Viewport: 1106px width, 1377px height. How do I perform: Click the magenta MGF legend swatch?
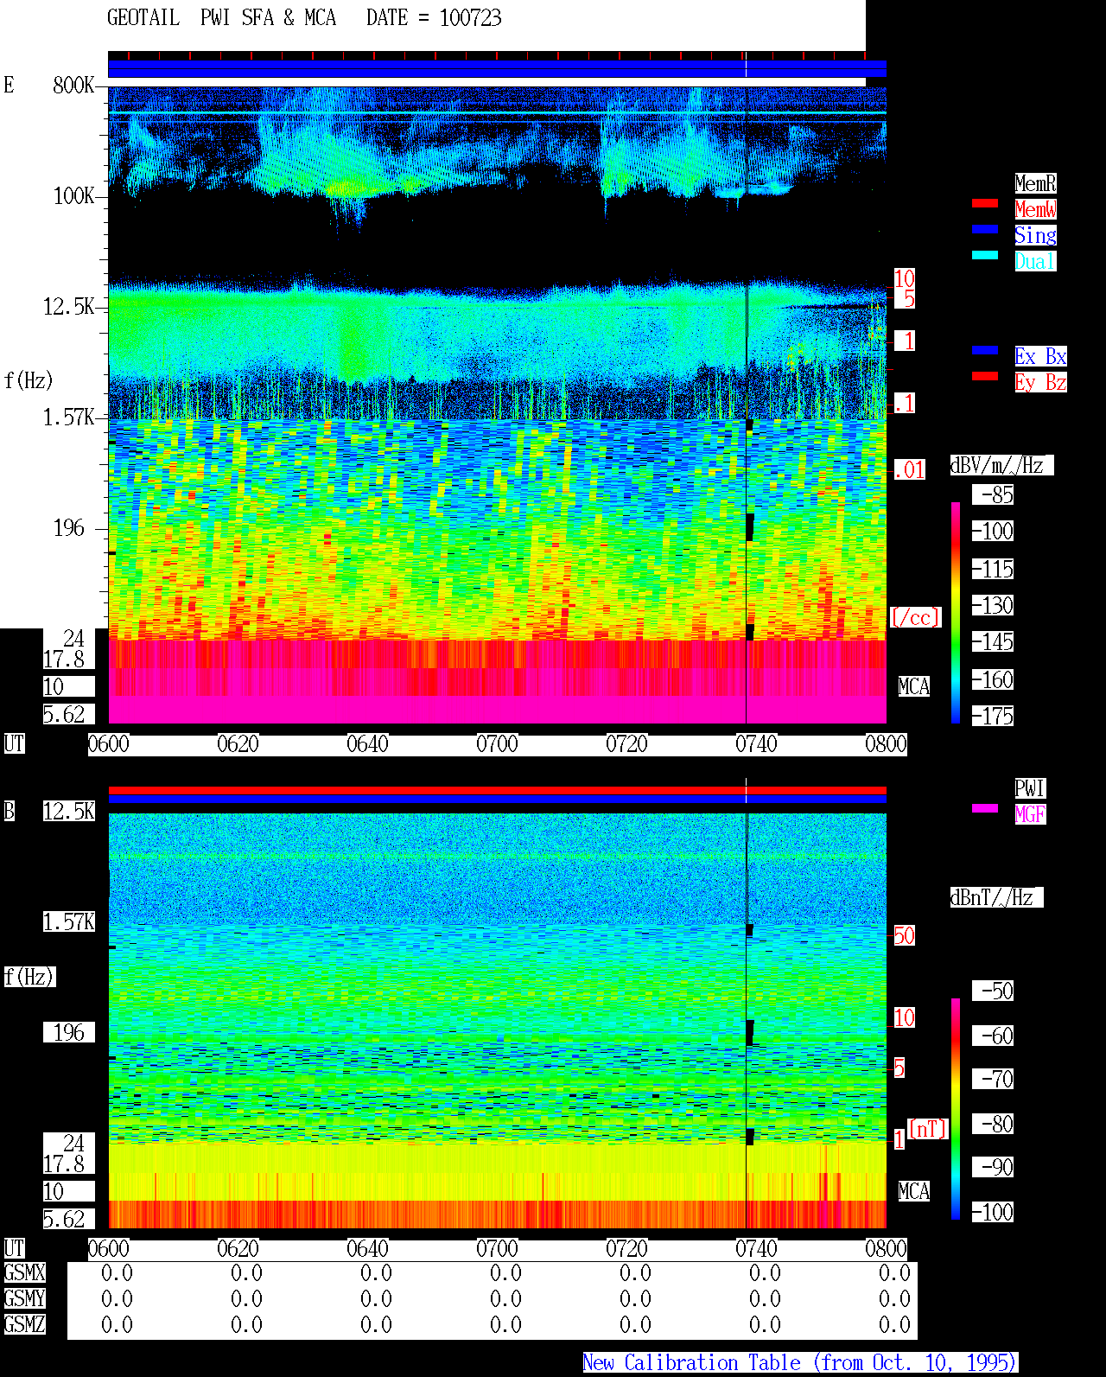[x=985, y=808]
